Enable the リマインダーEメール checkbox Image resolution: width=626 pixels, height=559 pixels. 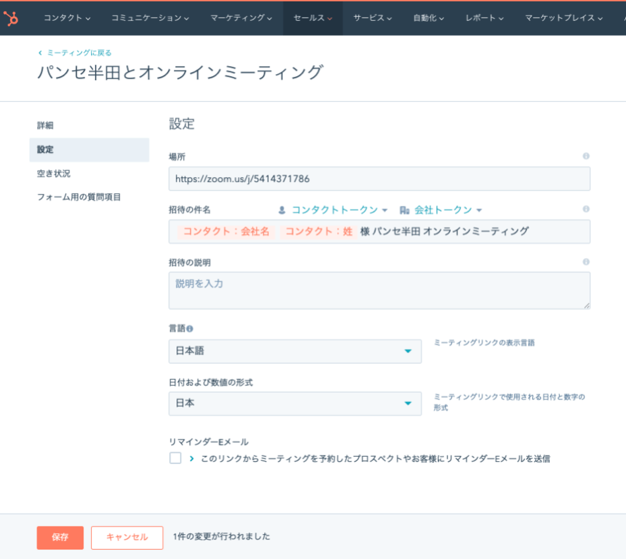(x=175, y=459)
